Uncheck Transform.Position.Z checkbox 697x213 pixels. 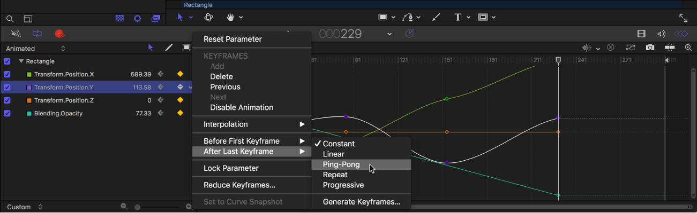tap(7, 100)
